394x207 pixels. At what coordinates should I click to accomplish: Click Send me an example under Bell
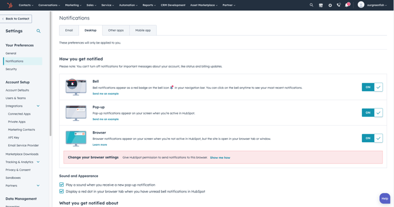coord(105,93)
